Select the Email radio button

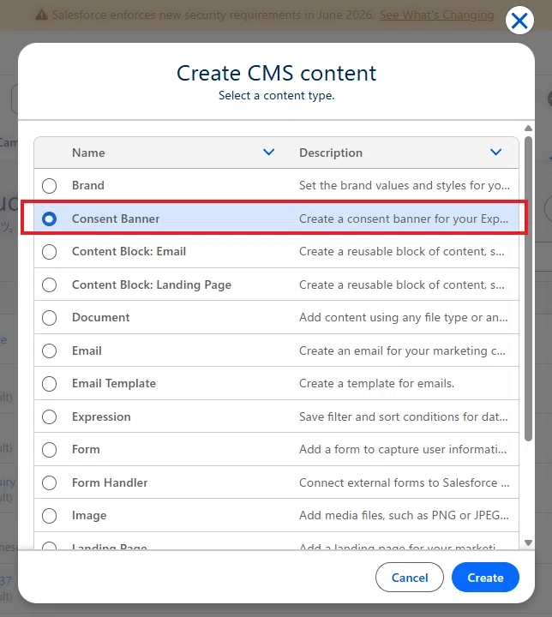point(49,350)
